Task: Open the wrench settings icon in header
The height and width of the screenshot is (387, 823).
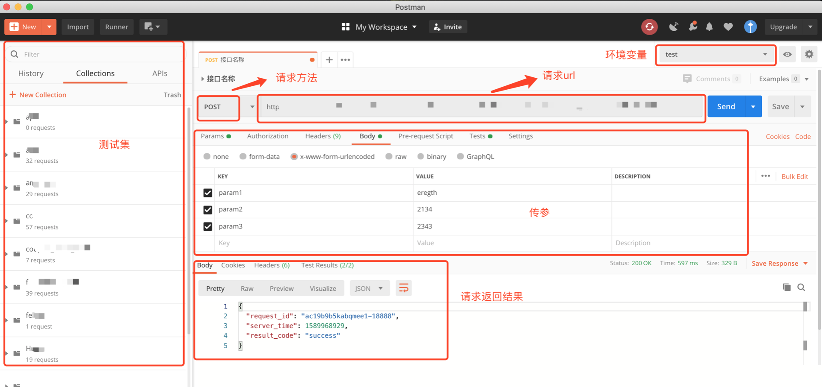Action: click(693, 26)
